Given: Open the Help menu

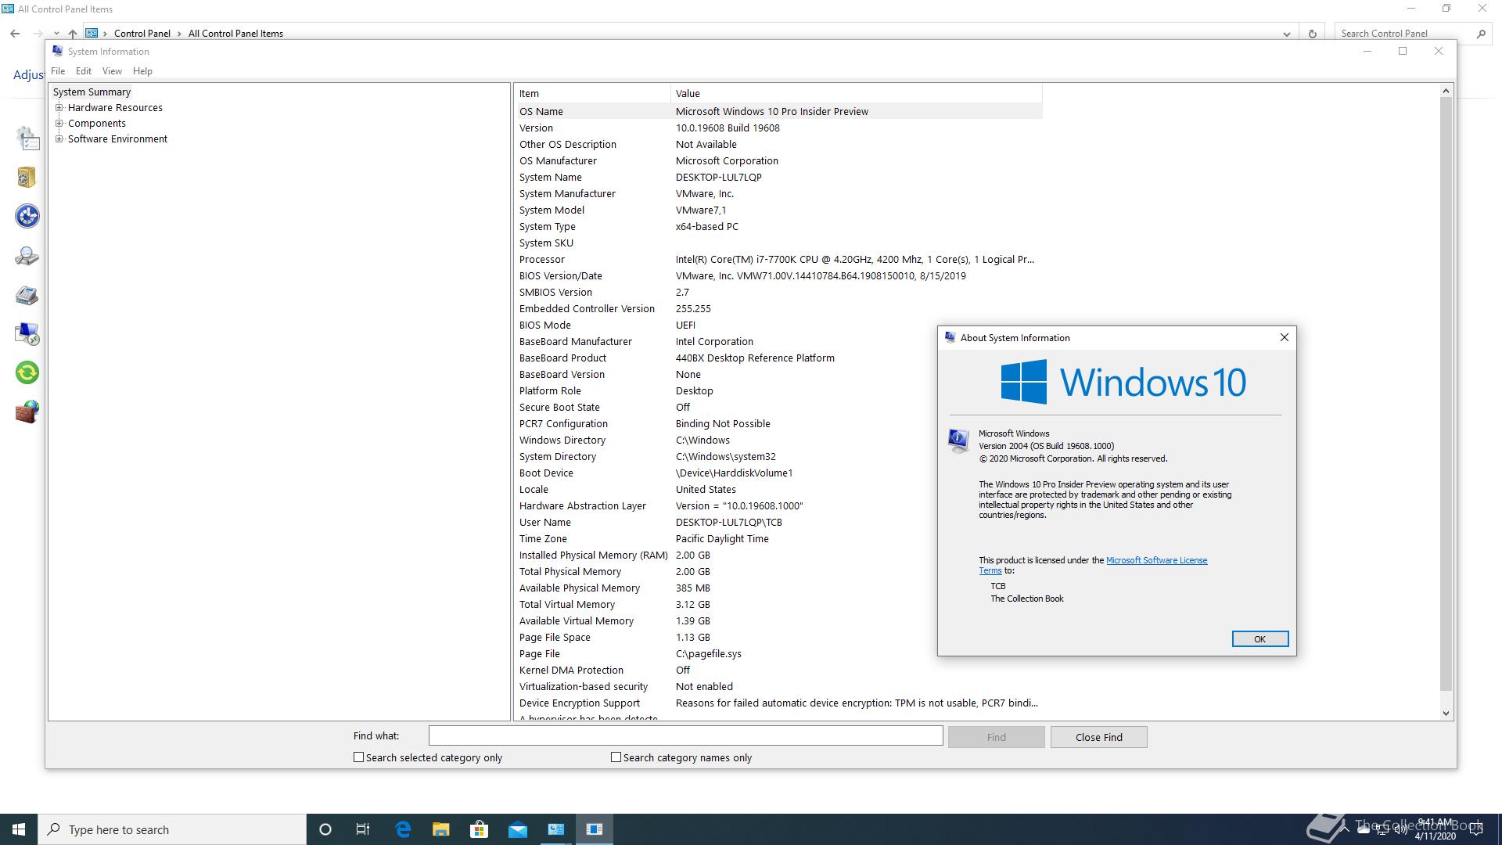Looking at the screenshot, I should pyautogui.click(x=142, y=71).
